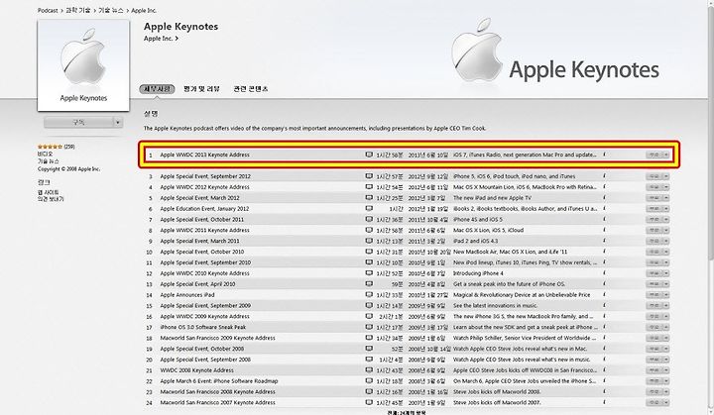Click video icon for WWDC 2009 Keynote Address
This screenshot has width=714, height=415.
pos(369,316)
